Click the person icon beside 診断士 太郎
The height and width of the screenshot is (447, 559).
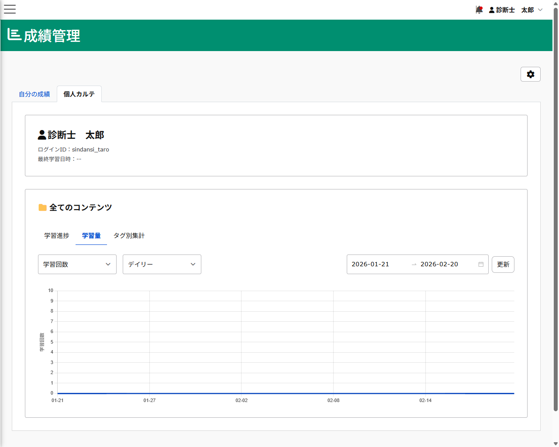41,134
